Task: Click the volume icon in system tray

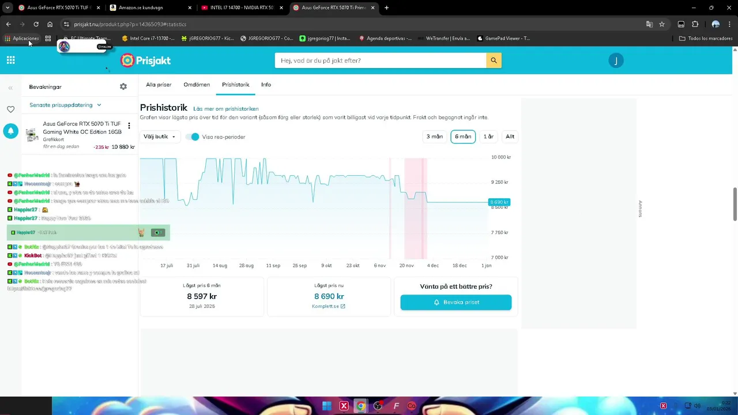Action: [x=697, y=406]
